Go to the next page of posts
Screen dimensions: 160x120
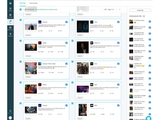click(x=120, y=10)
